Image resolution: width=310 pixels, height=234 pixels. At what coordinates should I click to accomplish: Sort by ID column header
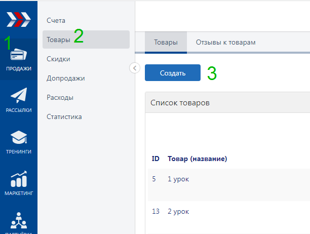[x=156, y=159]
